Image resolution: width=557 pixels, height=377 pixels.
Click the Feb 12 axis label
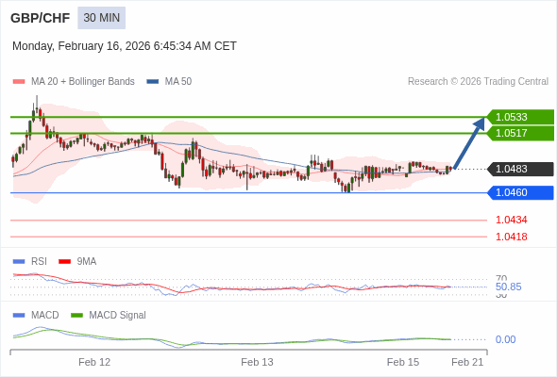[x=94, y=362]
